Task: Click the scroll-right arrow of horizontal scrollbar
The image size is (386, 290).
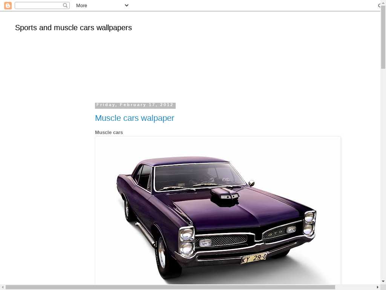Action: (x=378, y=287)
